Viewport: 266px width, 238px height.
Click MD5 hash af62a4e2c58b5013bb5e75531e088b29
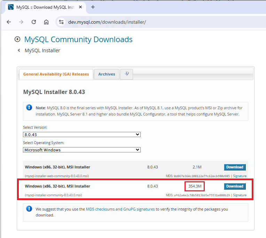[202, 195]
